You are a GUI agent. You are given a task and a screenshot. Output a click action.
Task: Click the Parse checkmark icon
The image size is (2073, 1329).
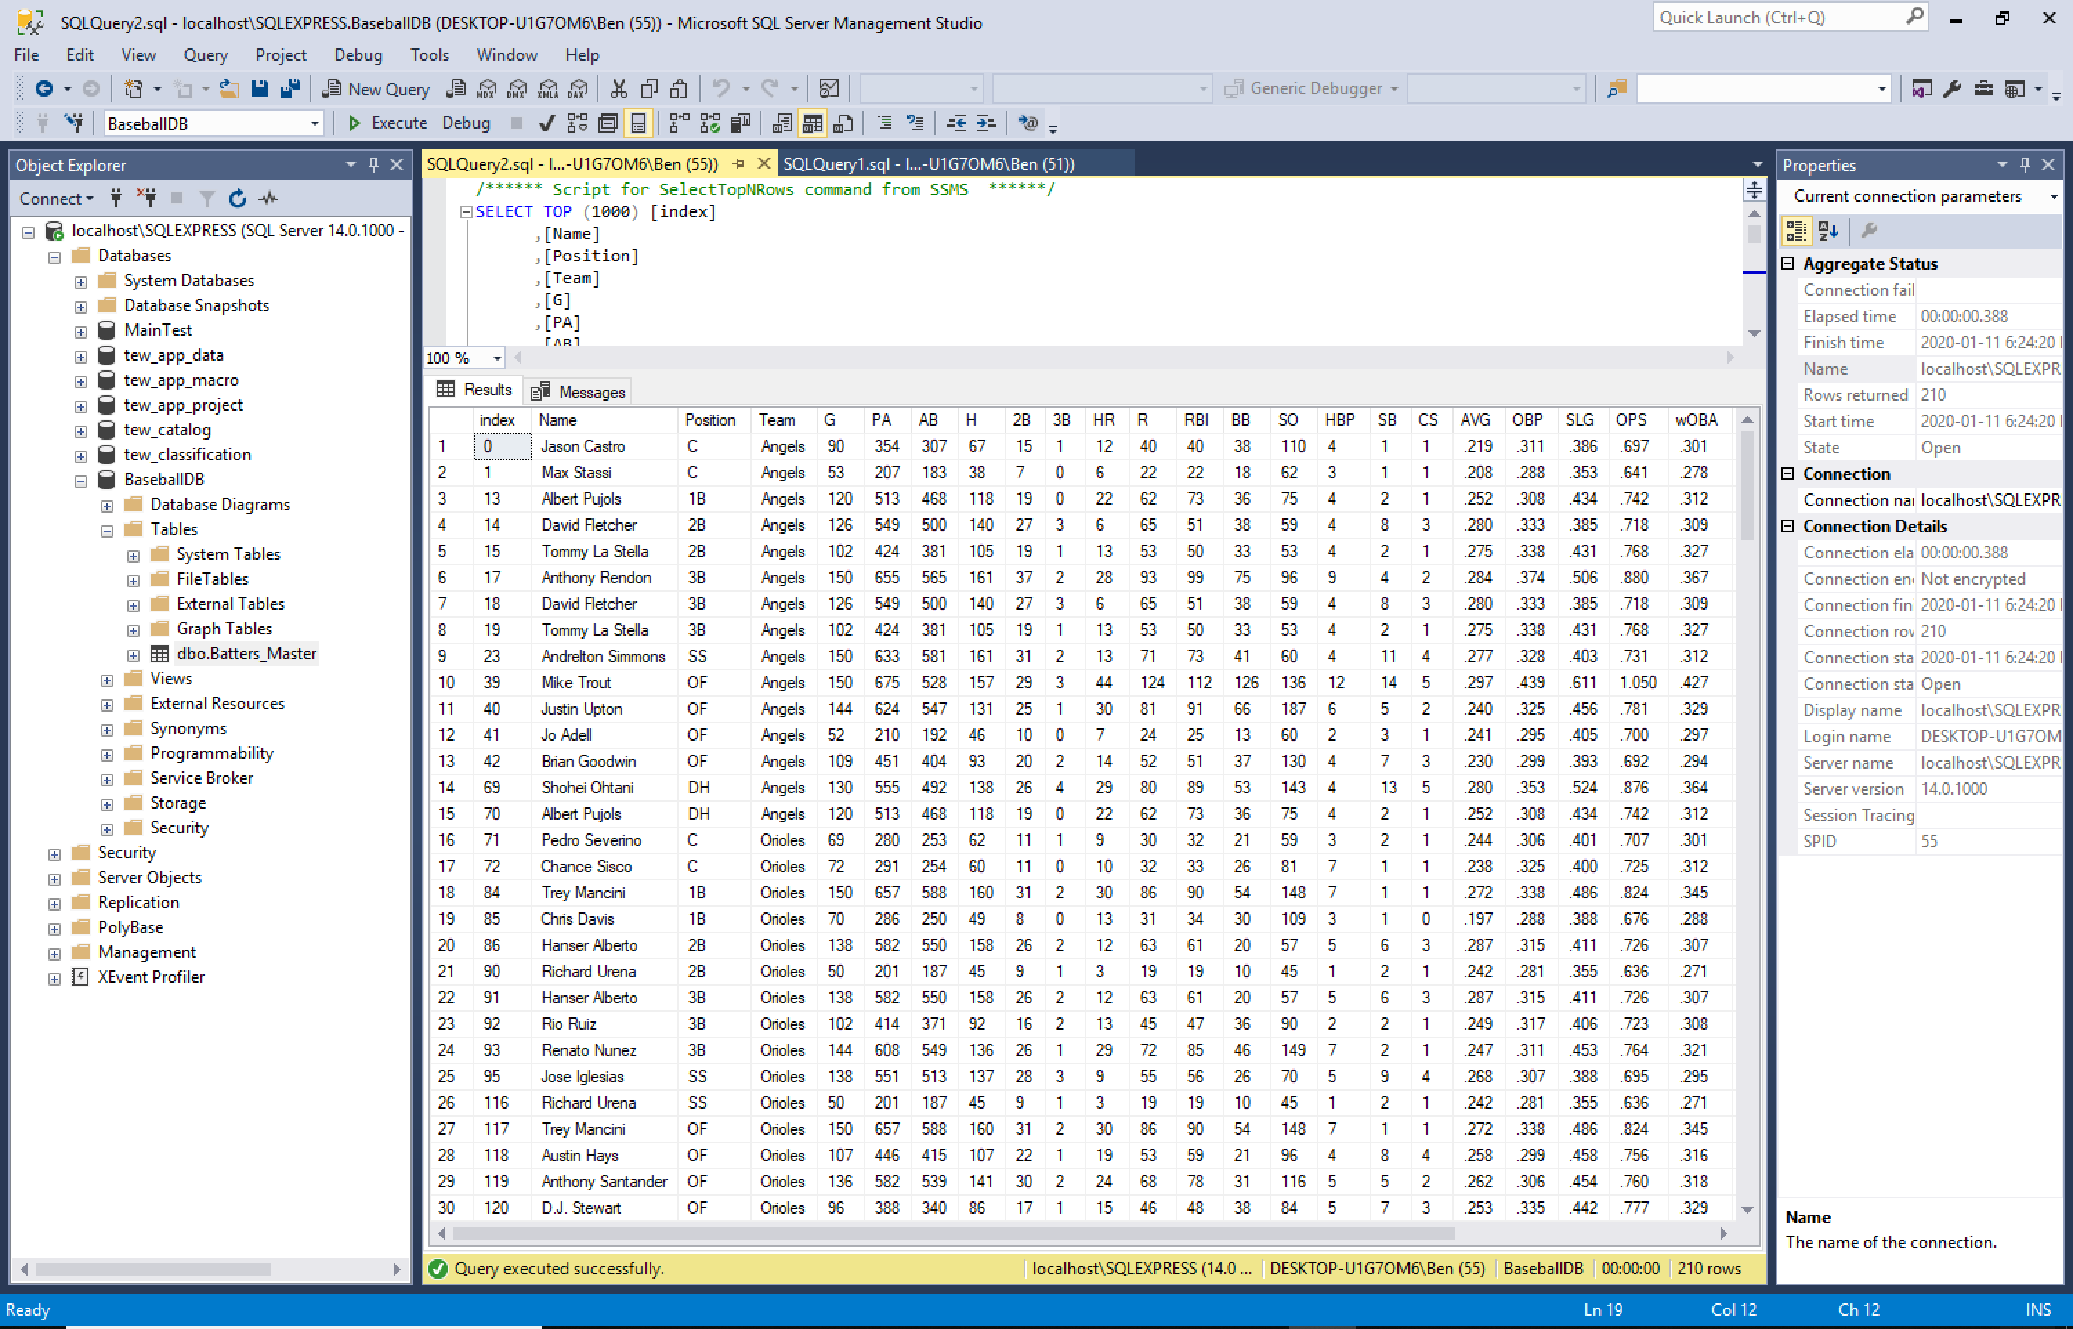546,124
